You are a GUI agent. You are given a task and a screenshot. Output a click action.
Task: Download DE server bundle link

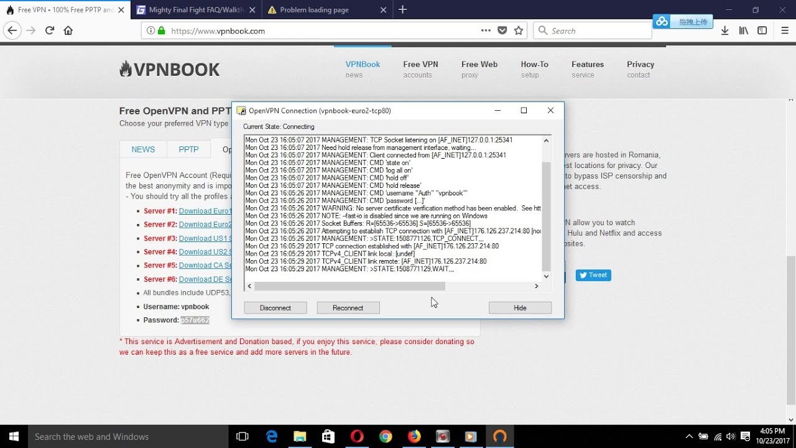205,279
